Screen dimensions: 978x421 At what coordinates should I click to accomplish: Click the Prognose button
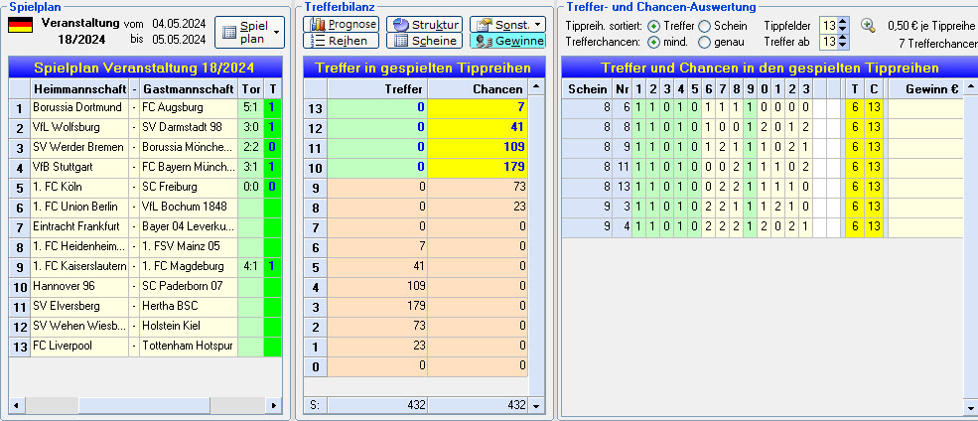click(342, 24)
